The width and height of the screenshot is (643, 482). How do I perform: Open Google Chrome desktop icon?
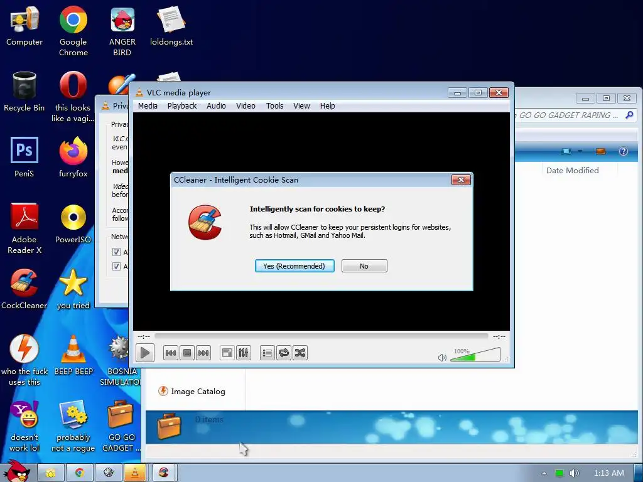tap(73, 31)
